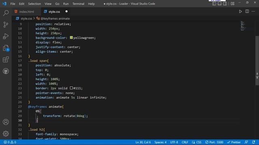The width and height of the screenshot is (259, 145).
Task: Open the Explorer files view
Action: (6, 48)
